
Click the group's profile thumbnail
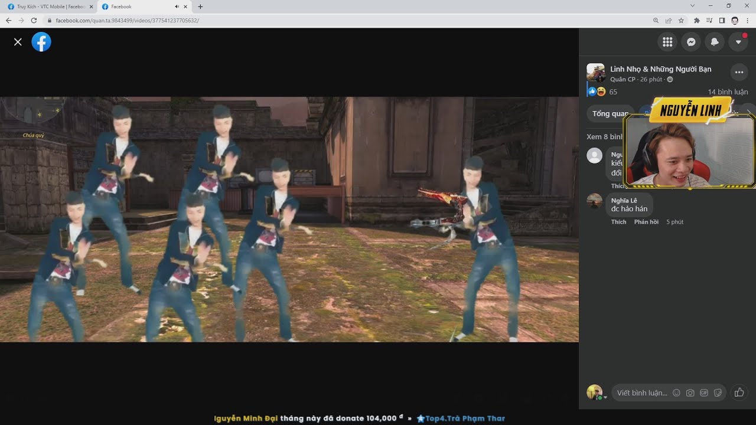click(x=595, y=73)
